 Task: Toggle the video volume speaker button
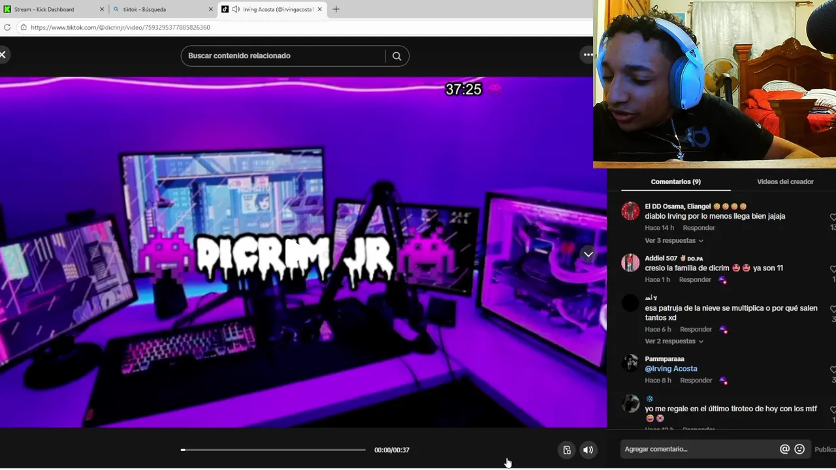(x=588, y=450)
